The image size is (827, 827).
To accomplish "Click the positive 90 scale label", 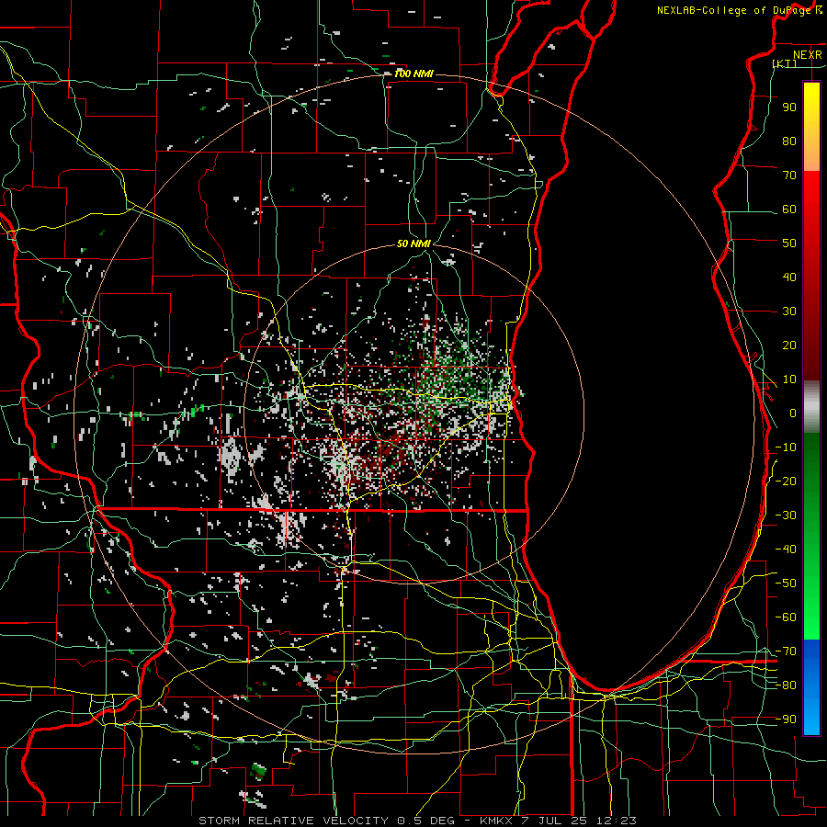I will pyautogui.click(x=789, y=108).
